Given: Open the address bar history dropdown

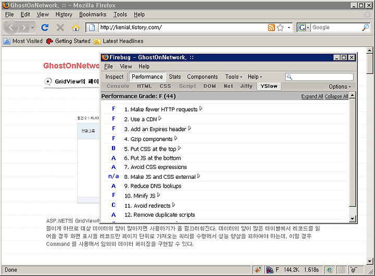Looking at the screenshot, I should (289, 28).
